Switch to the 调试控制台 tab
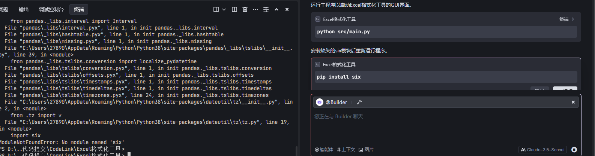Viewport: 595px width, 156px height. (x=51, y=9)
